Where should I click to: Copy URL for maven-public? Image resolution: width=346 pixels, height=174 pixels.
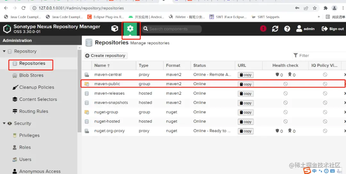pos(246,84)
